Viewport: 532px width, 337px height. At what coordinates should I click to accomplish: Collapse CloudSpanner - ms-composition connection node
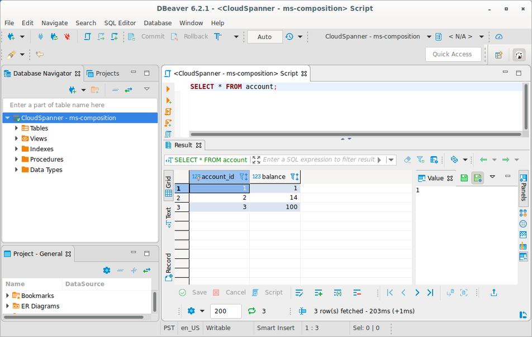pyautogui.click(x=7, y=118)
